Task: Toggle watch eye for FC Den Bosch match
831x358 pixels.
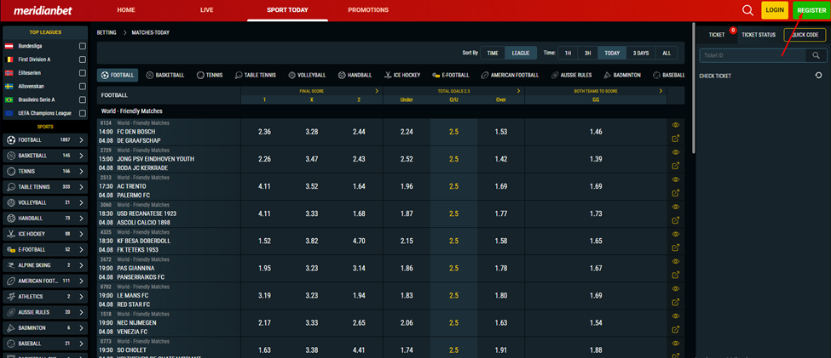Action: click(676, 125)
